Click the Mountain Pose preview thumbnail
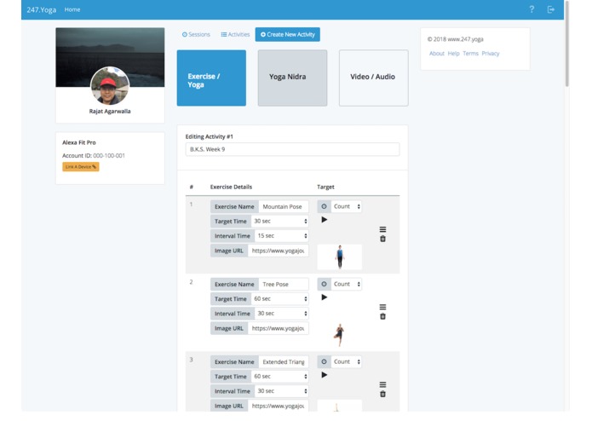 tap(340, 257)
